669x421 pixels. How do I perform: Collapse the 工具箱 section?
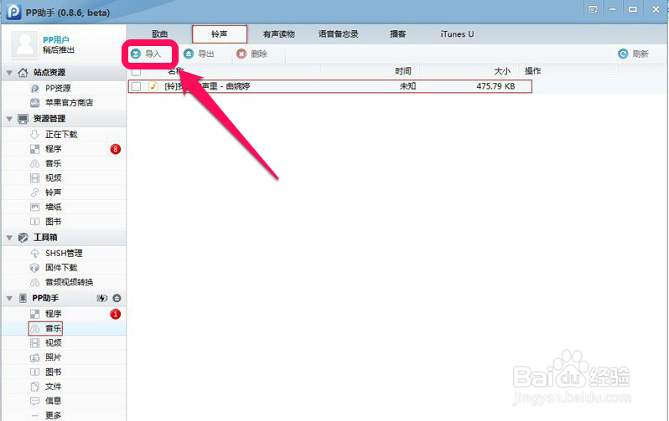click(x=9, y=238)
